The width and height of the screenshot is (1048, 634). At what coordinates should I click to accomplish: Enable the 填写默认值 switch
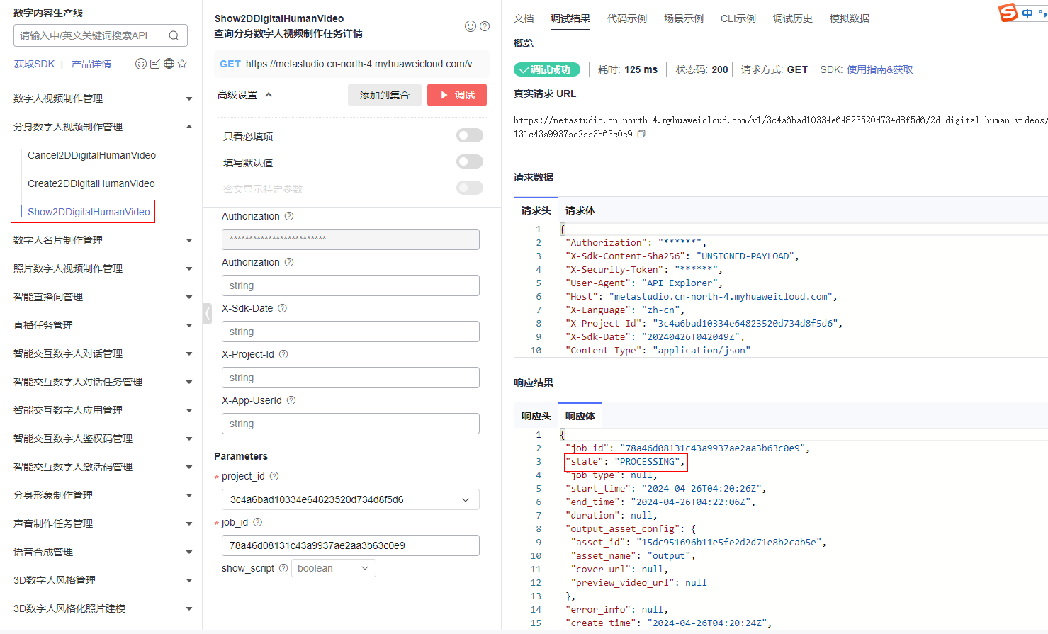point(469,162)
